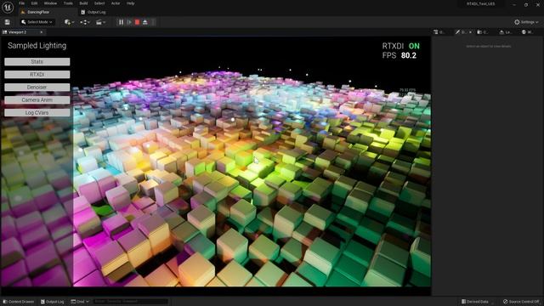Close the Details panel tab
Screen dimensions: 544x306
(470, 32)
